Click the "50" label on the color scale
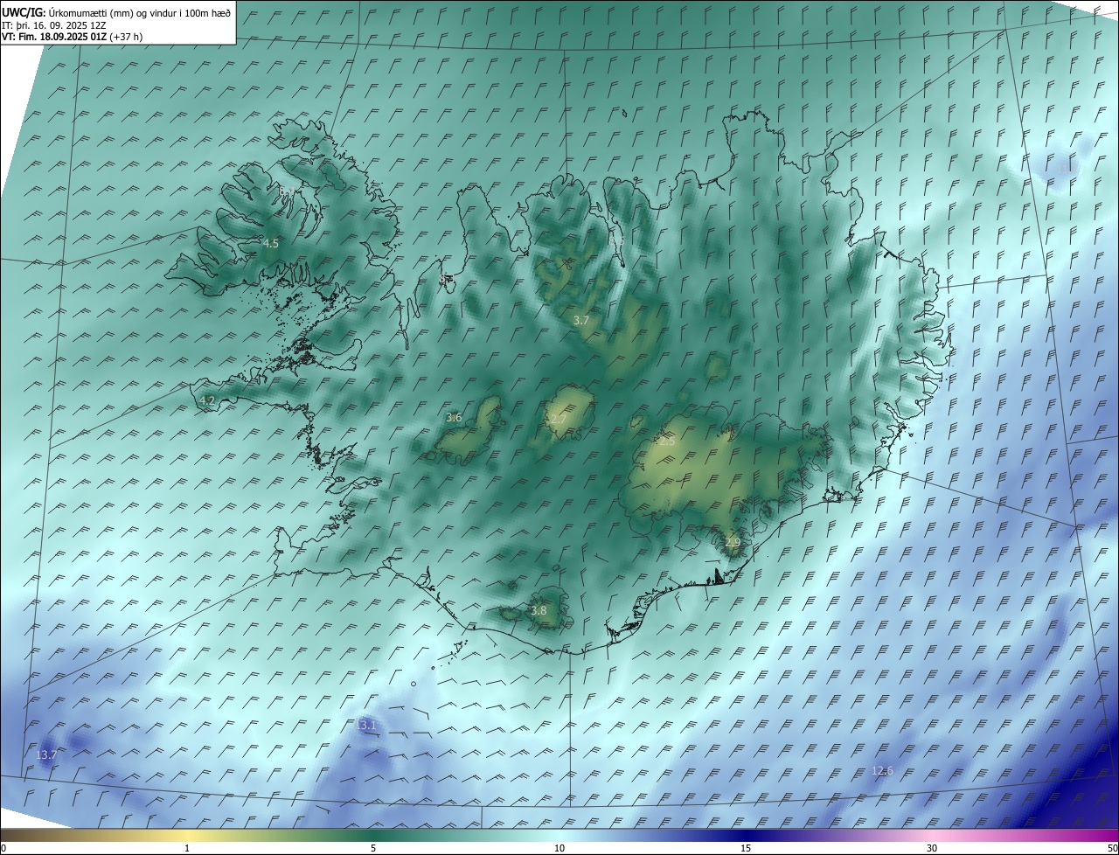The width and height of the screenshot is (1119, 855). pyautogui.click(x=1112, y=849)
